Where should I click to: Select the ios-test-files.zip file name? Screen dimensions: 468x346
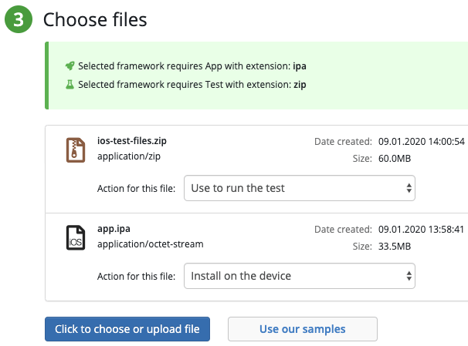point(132,141)
